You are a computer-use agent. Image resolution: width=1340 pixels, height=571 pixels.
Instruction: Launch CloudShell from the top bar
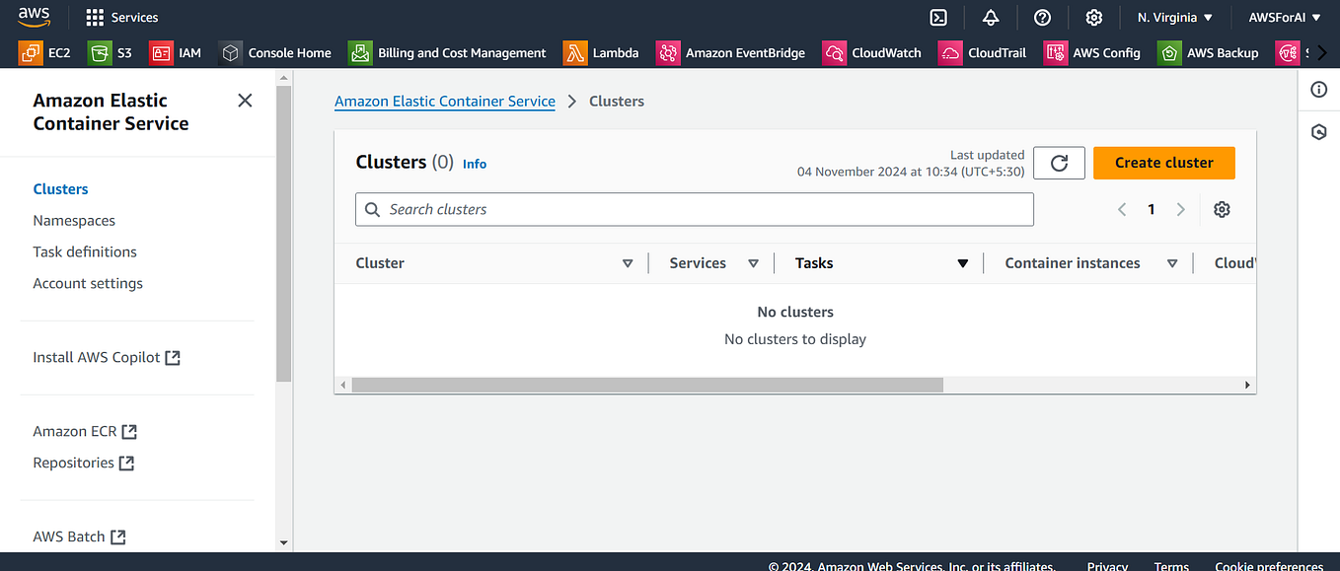[x=937, y=17]
